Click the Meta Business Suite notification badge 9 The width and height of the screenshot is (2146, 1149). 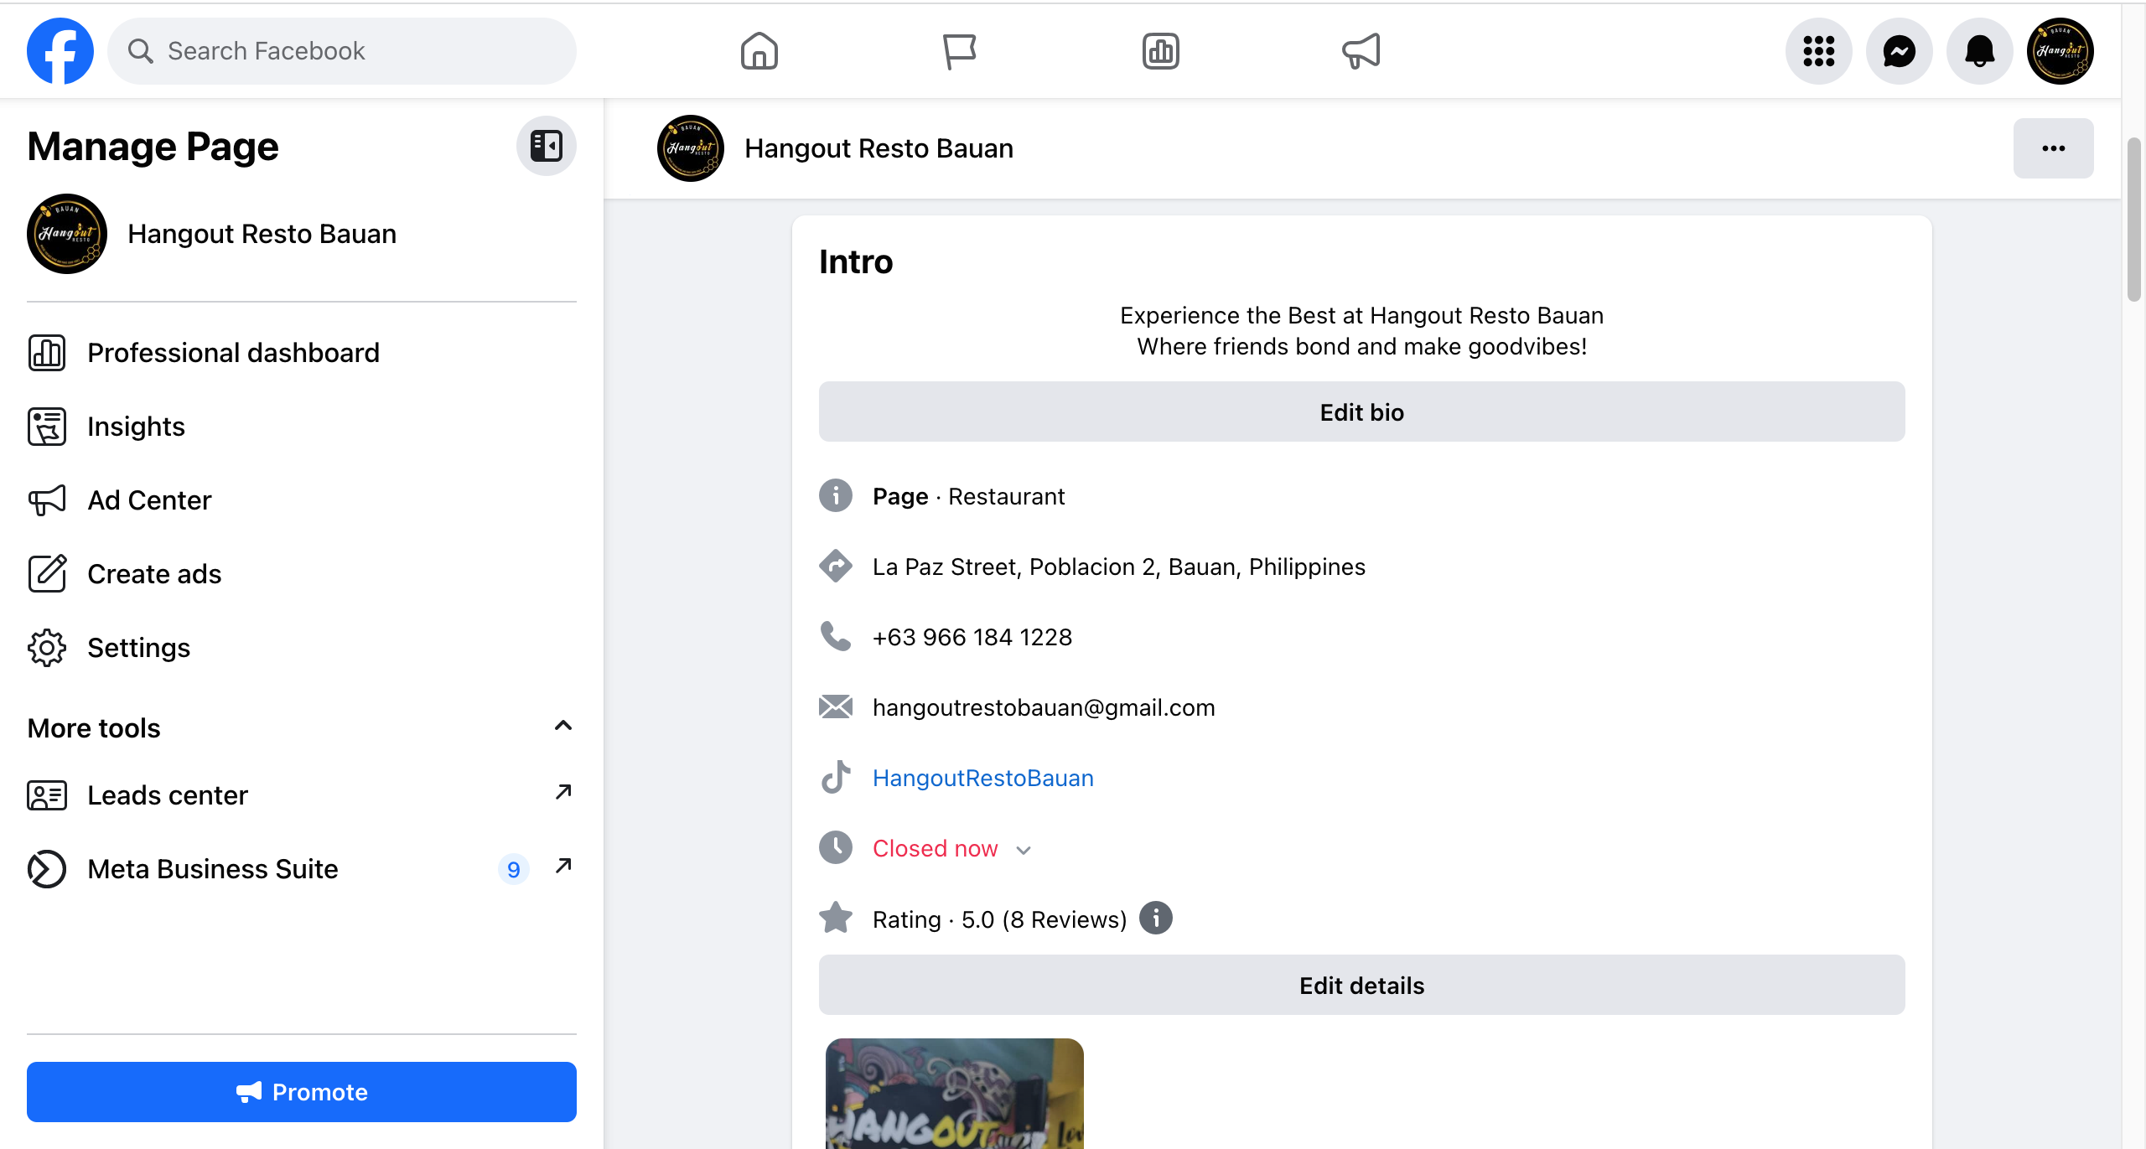coord(514,869)
